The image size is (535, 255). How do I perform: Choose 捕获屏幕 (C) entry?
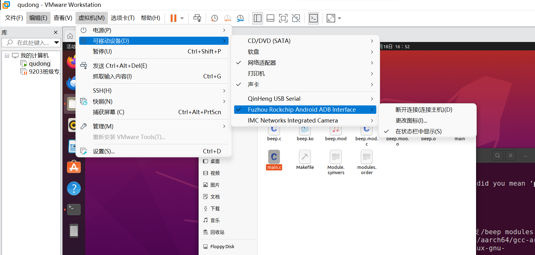pos(154,112)
